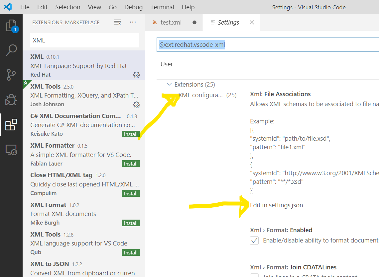The image size is (379, 277).
Task: Open the Debug menu
Action: 133,7
